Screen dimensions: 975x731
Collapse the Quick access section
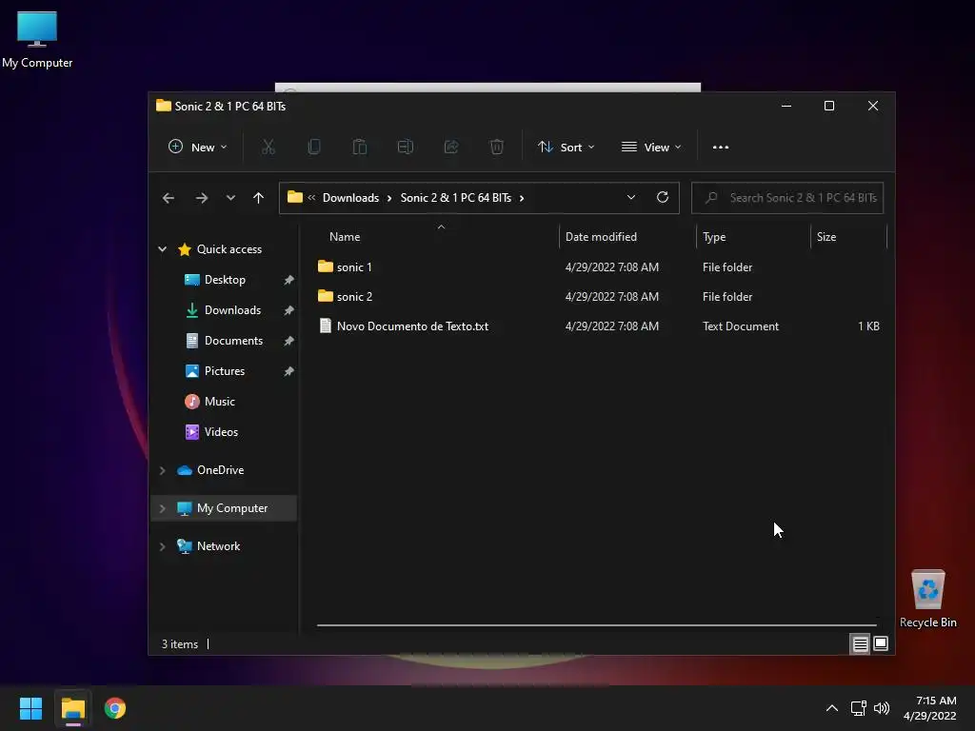pyautogui.click(x=162, y=249)
